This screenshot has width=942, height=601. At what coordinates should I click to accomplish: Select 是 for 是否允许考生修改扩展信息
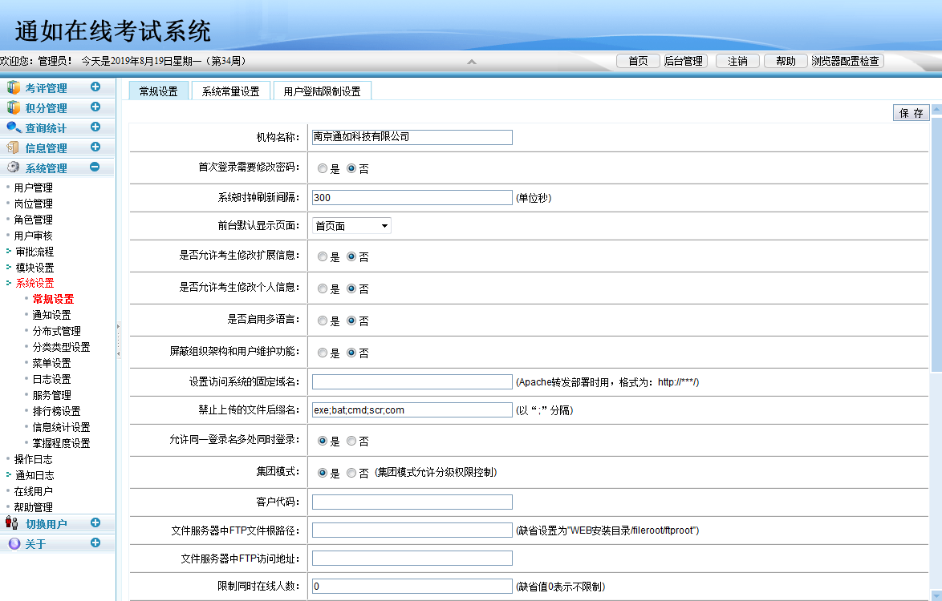(323, 256)
